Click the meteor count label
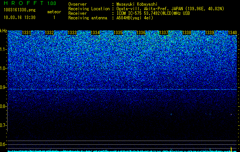 pyautogui.click(x=54, y=12)
